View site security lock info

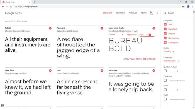click(x=16, y=7)
